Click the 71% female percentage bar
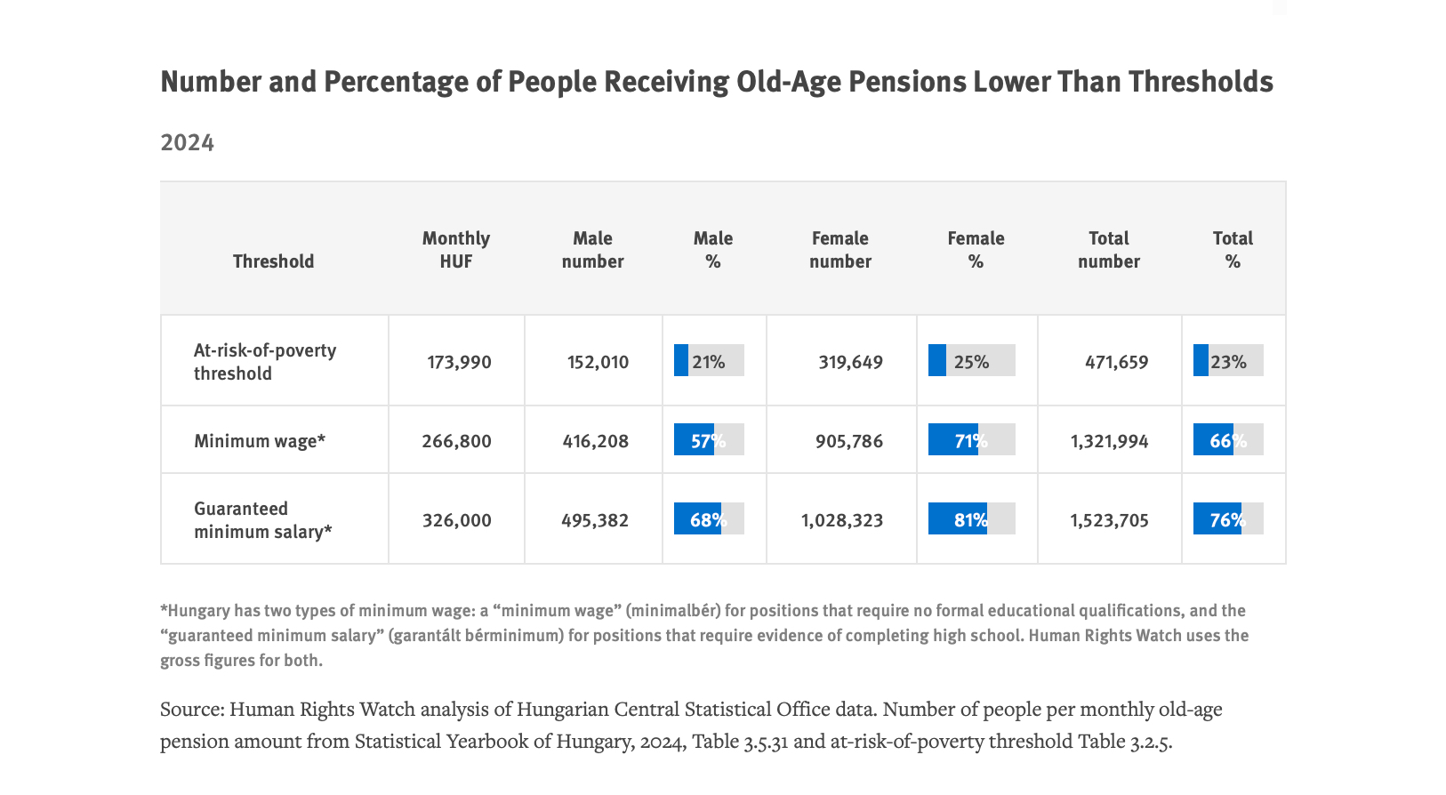1446x795 pixels. coord(971,440)
